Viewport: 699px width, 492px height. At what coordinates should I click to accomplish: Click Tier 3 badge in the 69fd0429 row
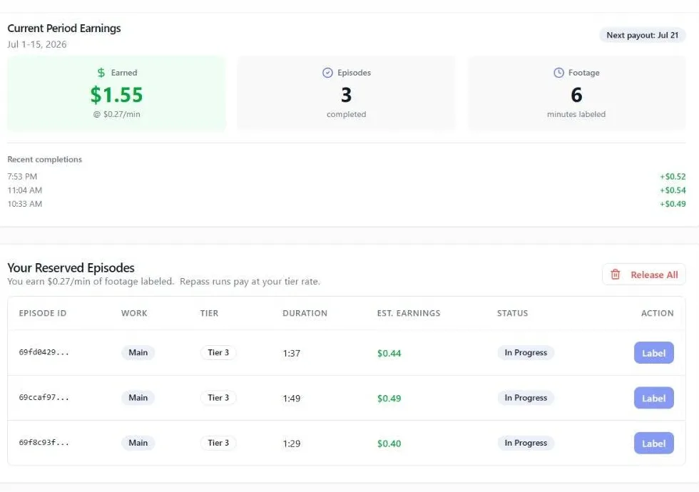(218, 352)
